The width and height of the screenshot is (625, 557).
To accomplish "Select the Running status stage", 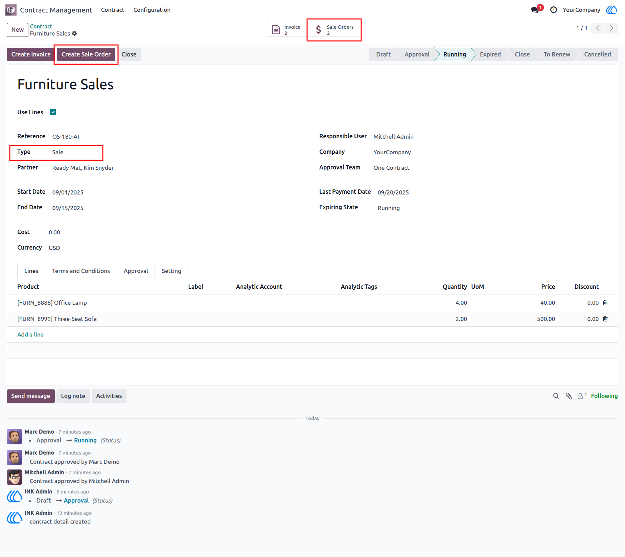I will pyautogui.click(x=454, y=54).
